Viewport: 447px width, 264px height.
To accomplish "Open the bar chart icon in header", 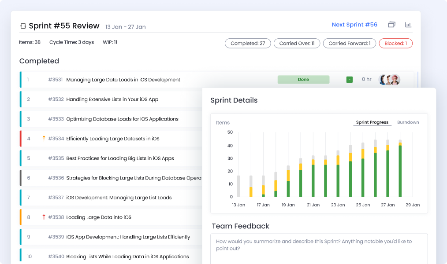I will [408, 25].
